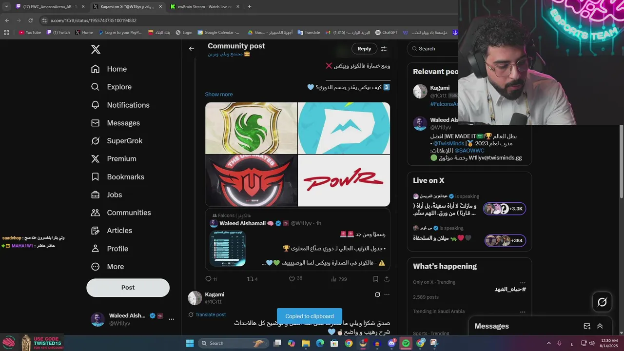Viewport: 624px width, 351px height.
Task: Expand the Messages drawer
Action: (600, 326)
